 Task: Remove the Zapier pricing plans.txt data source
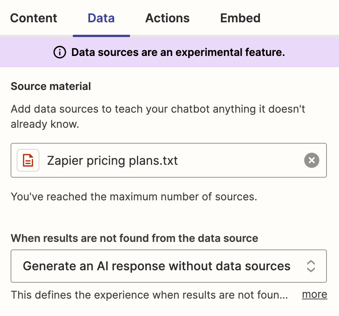(x=311, y=160)
